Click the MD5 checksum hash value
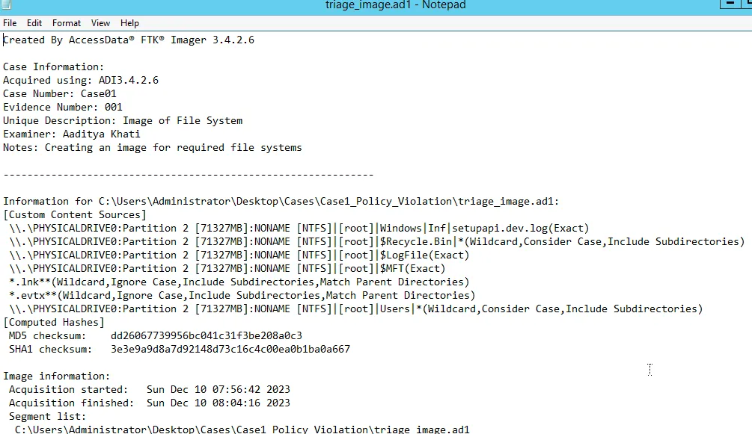Image resolution: width=752 pixels, height=434 pixels. (207, 335)
